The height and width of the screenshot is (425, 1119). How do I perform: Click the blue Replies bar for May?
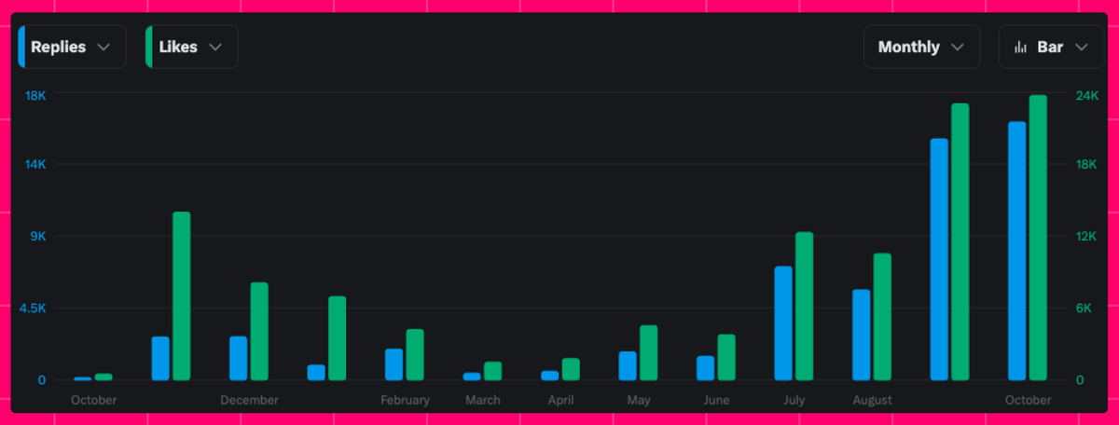pos(628,365)
